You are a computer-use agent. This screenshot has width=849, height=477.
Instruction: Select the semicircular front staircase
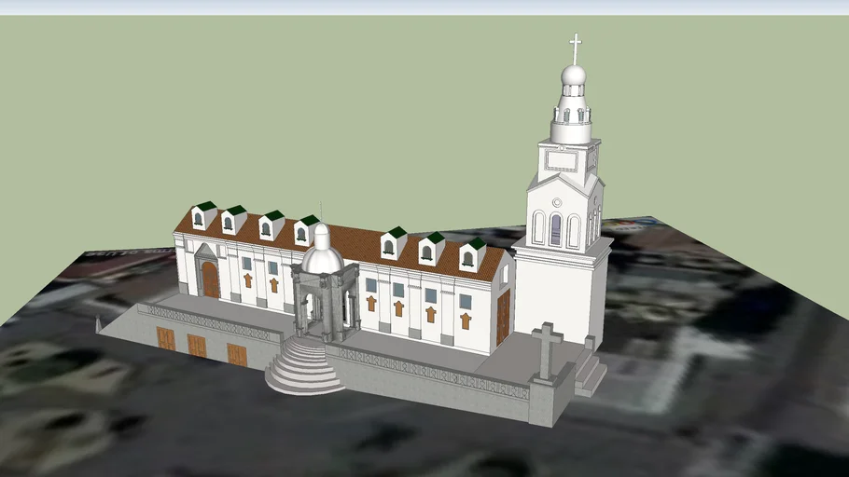click(302, 366)
